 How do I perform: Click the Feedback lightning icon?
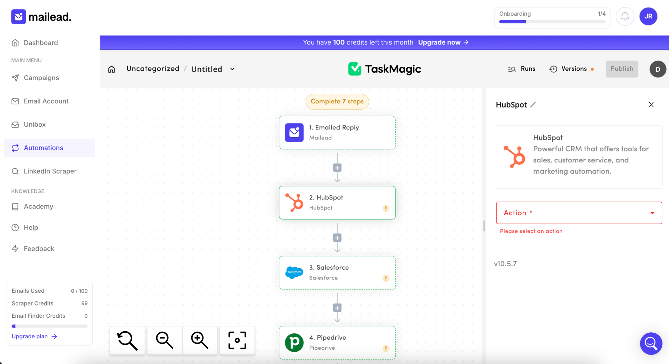(x=15, y=249)
